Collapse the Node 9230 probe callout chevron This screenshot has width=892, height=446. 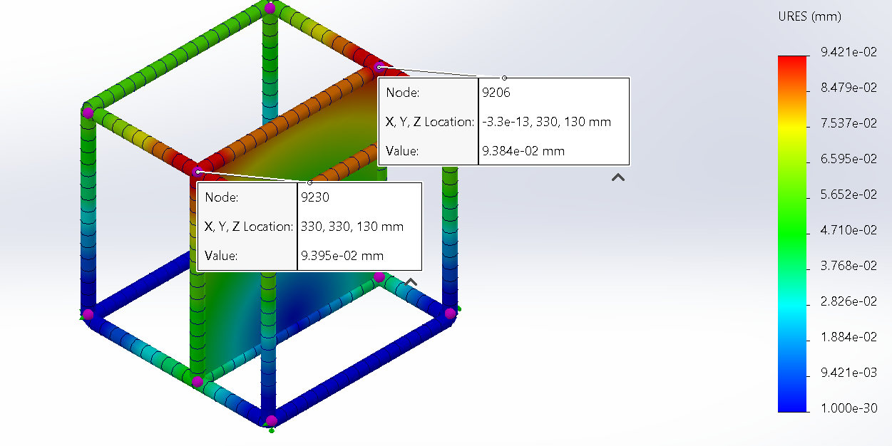411,282
